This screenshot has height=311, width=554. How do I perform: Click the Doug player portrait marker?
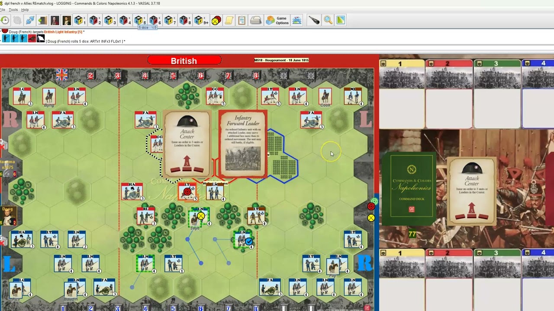(9, 216)
